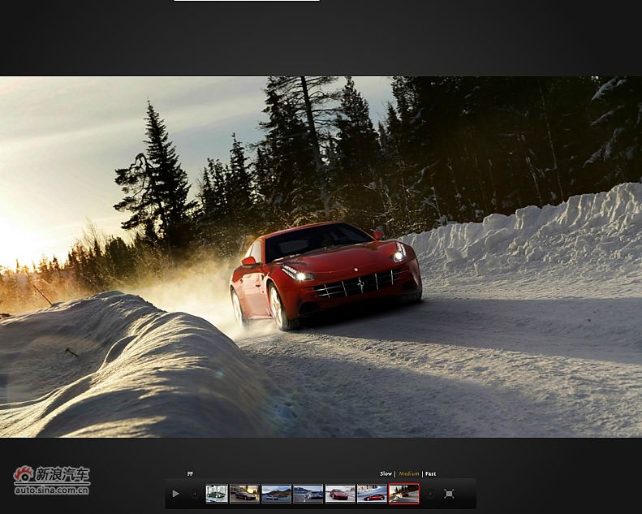
Task: Click the FF gallery title label
Action: 191,473
